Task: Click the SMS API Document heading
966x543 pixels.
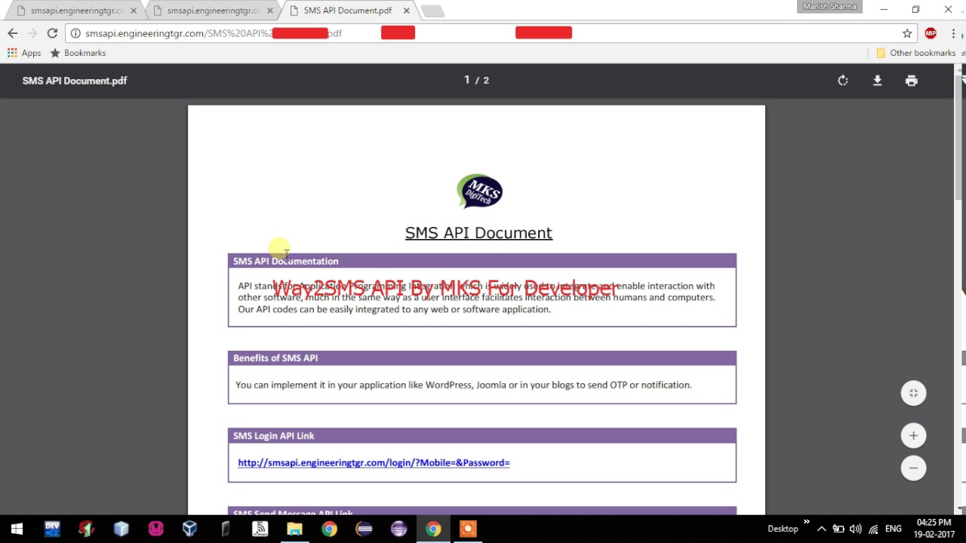Action: 478,233
